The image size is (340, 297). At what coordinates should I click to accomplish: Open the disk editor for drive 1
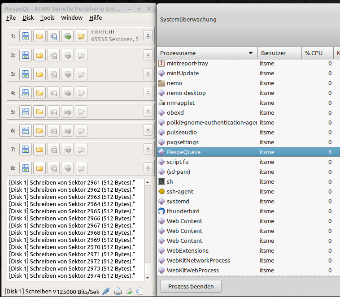coord(81,36)
